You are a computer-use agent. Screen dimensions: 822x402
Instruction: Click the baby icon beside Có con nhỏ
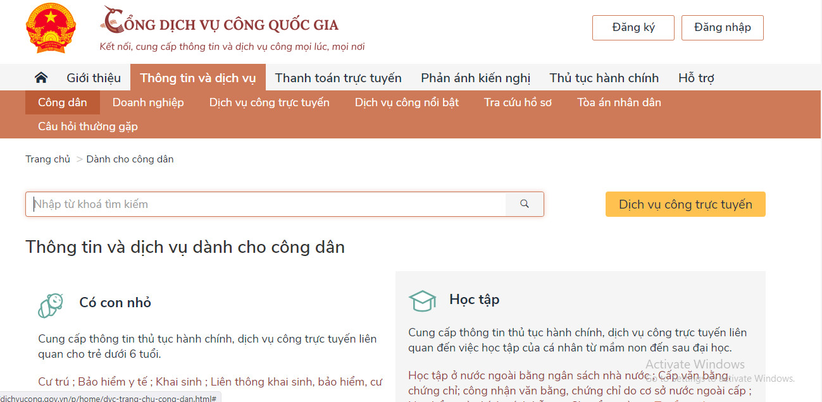(x=51, y=305)
